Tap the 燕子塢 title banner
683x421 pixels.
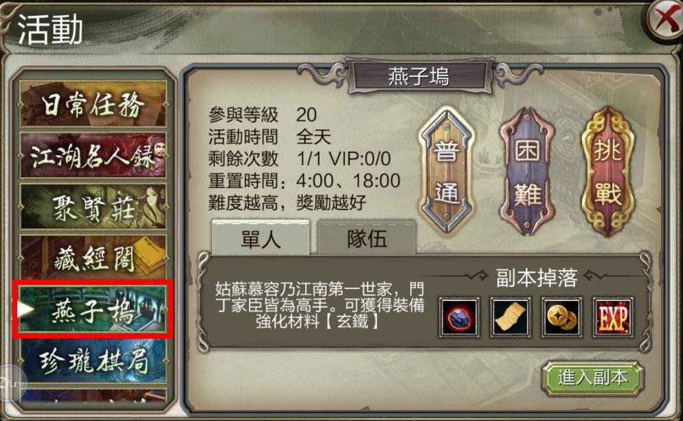tap(418, 77)
